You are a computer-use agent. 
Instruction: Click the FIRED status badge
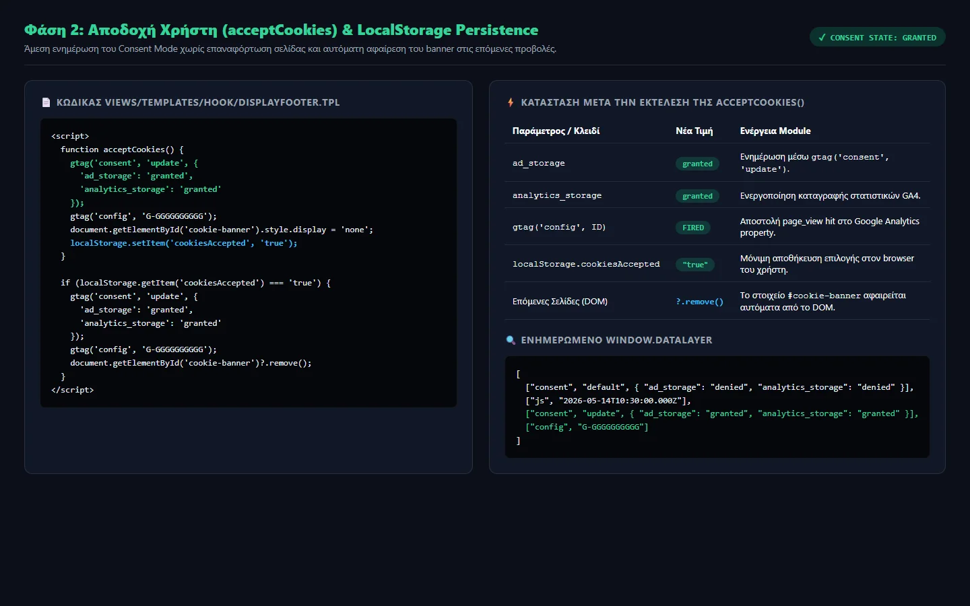693,228
